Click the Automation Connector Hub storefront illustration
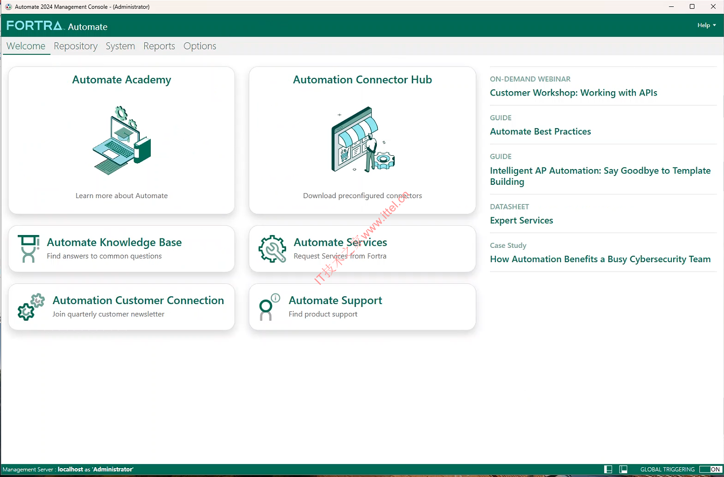724x477 pixels. [x=363, y=139]
